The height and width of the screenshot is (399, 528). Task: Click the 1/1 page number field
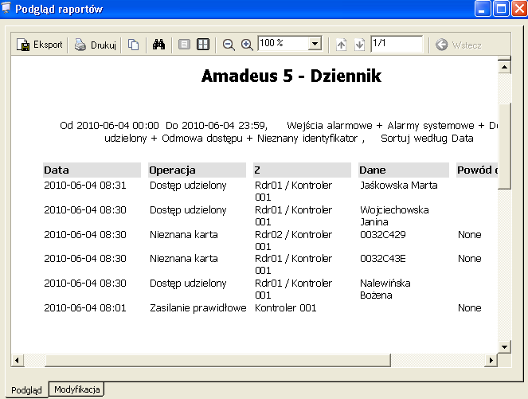tap(397, 44)
